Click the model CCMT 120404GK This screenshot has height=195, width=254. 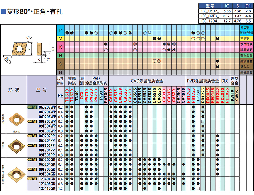[x=42, y=179]
